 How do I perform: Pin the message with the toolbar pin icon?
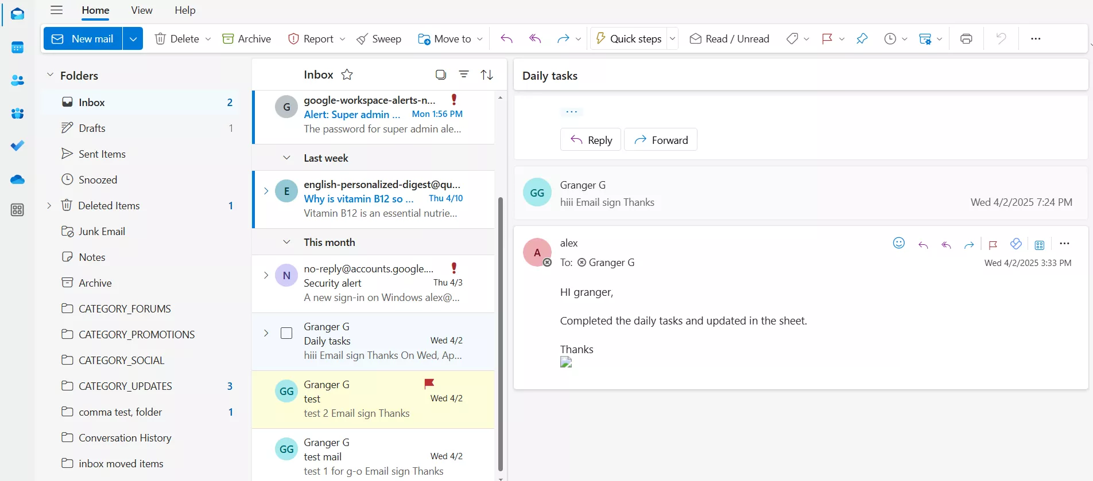pos(862,38)
